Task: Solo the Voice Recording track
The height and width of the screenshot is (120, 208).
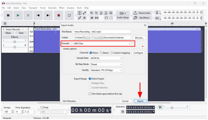Action: [21, 33]
